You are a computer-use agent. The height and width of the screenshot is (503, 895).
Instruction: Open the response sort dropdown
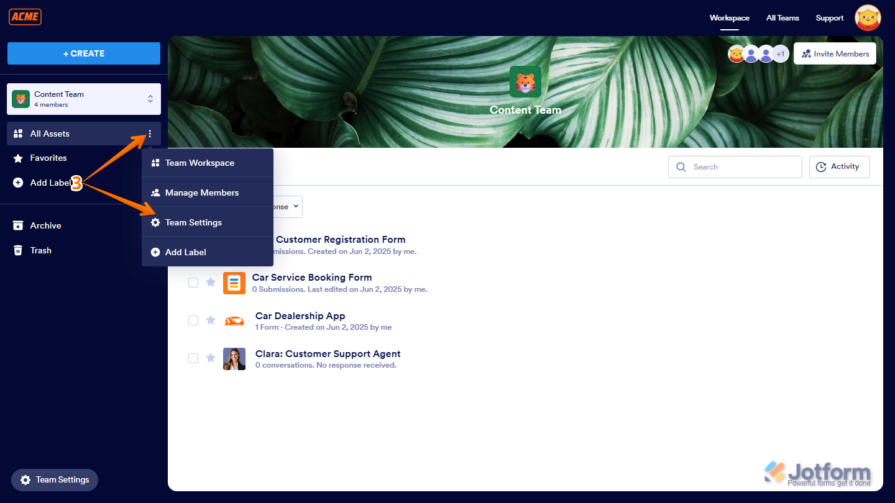pos(283,206)
